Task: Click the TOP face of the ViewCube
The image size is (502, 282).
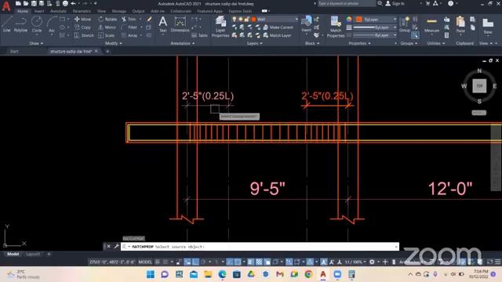Action: click(x=479, y=85)
